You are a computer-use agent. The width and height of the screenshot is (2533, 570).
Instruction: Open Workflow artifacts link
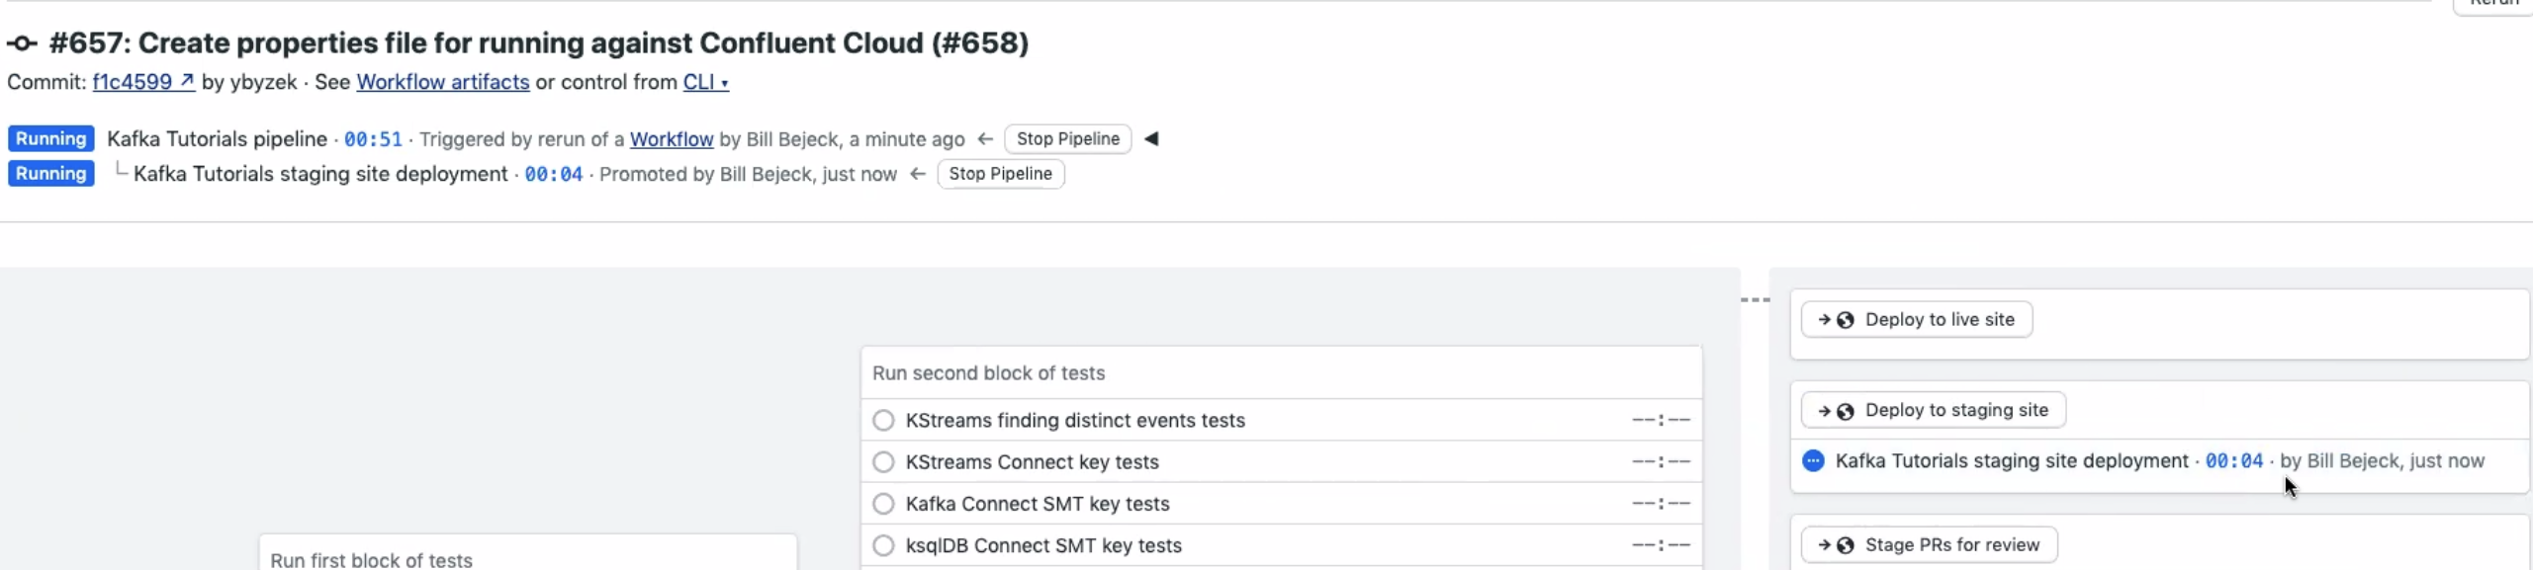(442, 82)
